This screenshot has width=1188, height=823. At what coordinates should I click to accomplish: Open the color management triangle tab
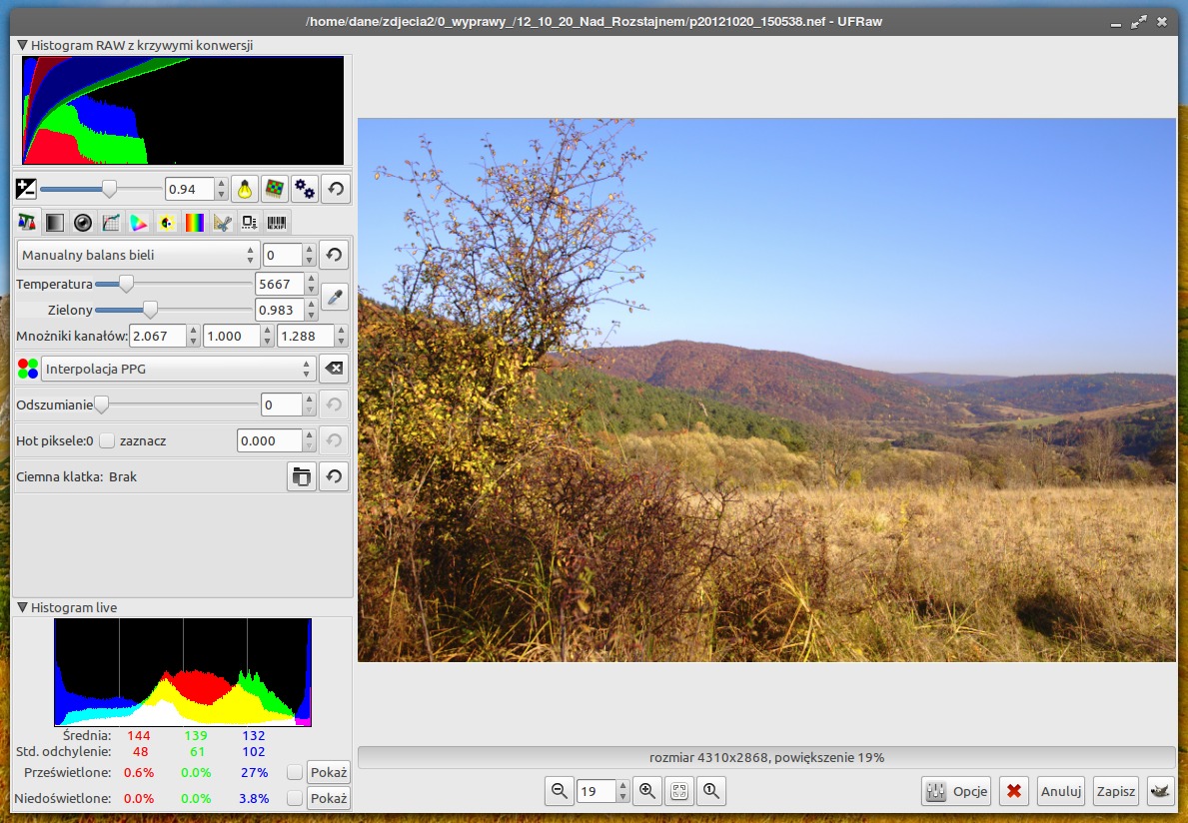point(139,222)
